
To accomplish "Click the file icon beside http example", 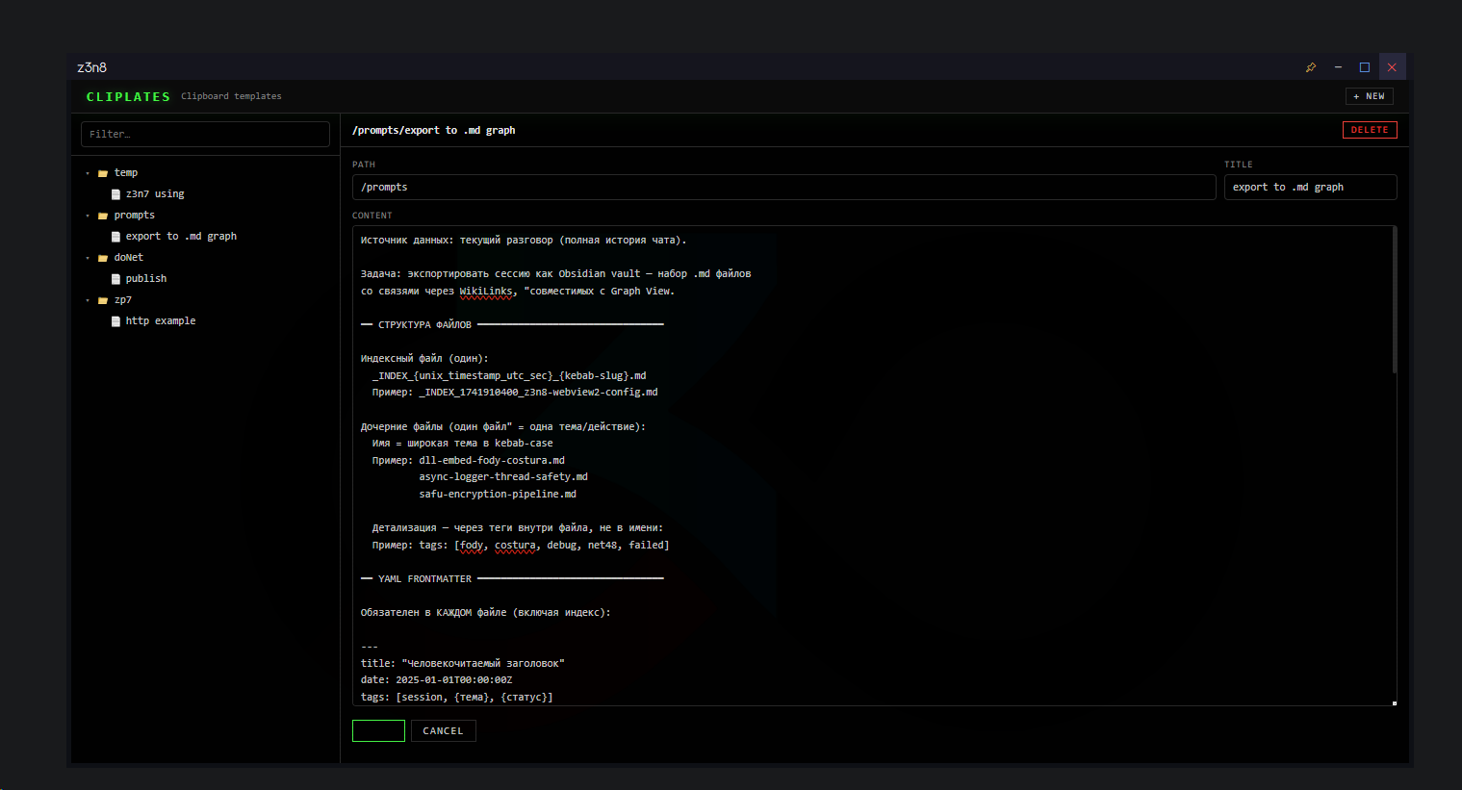I will coord(115,321).
